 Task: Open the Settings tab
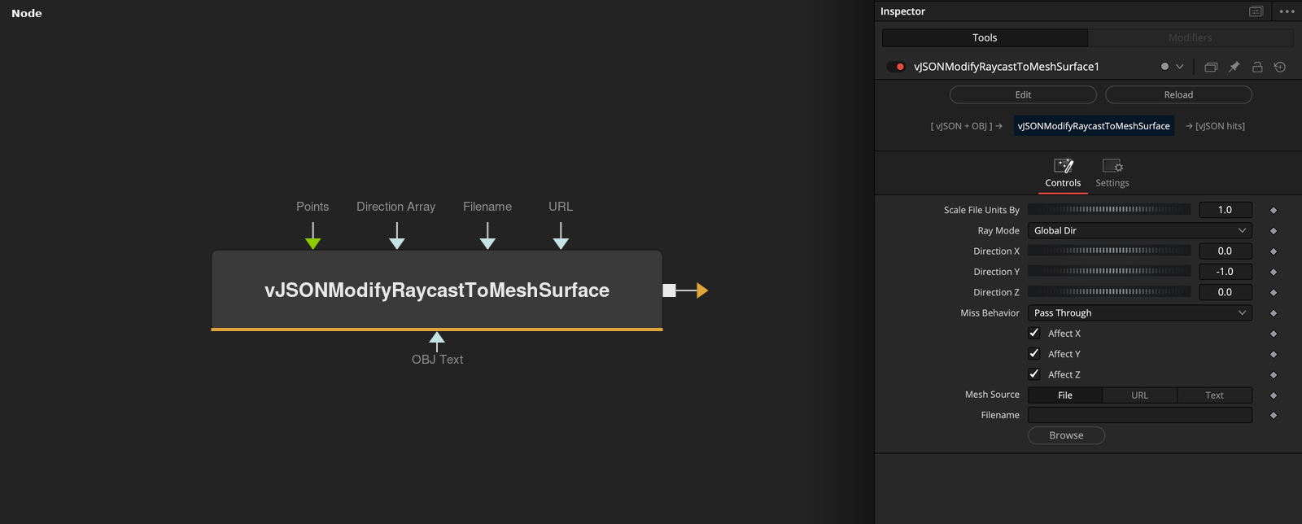point(1112,174)
